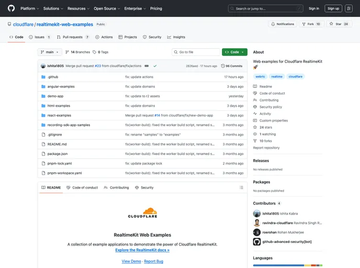Open the Activity sidebar link

tap(265, 114)
